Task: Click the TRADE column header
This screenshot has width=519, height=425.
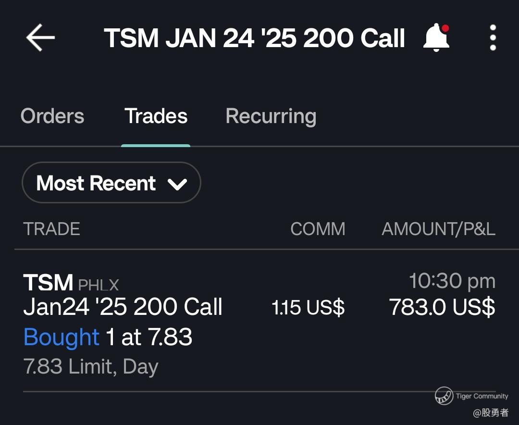Action: (x=51, y=229)
